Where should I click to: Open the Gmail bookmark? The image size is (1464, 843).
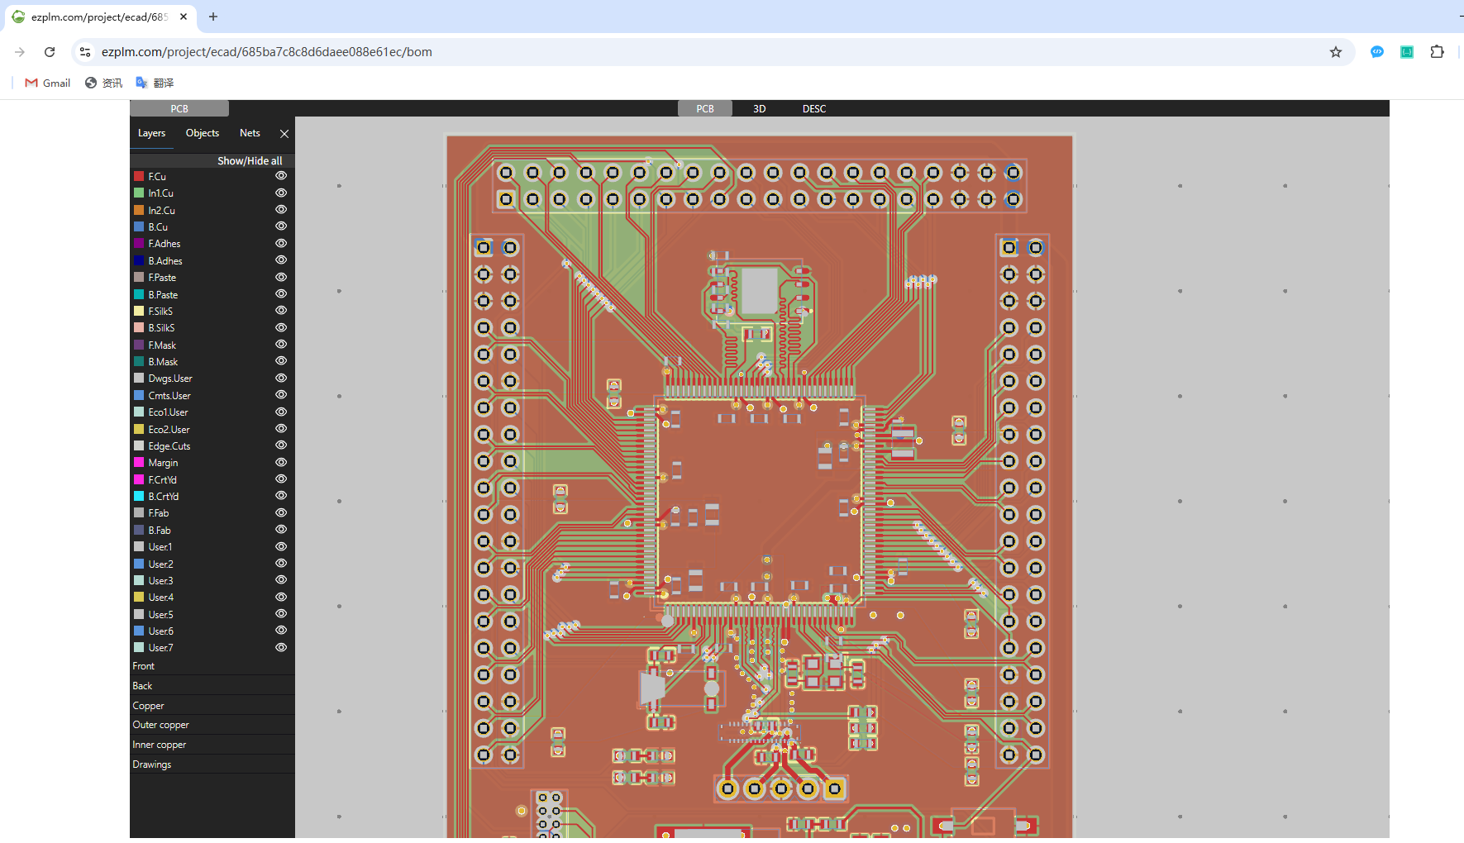pos(47,83)
